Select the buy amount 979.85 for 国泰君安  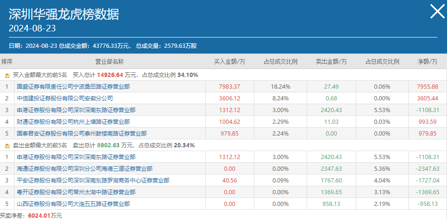[x=229, y=133]
